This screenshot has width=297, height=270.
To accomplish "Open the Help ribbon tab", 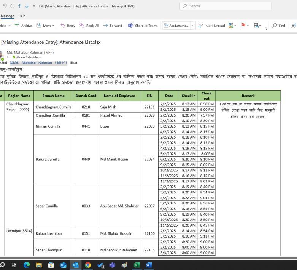I will 22,16.
